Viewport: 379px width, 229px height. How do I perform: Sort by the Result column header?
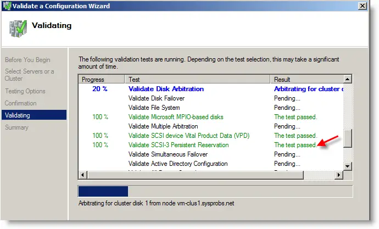[x=306, y=79]
